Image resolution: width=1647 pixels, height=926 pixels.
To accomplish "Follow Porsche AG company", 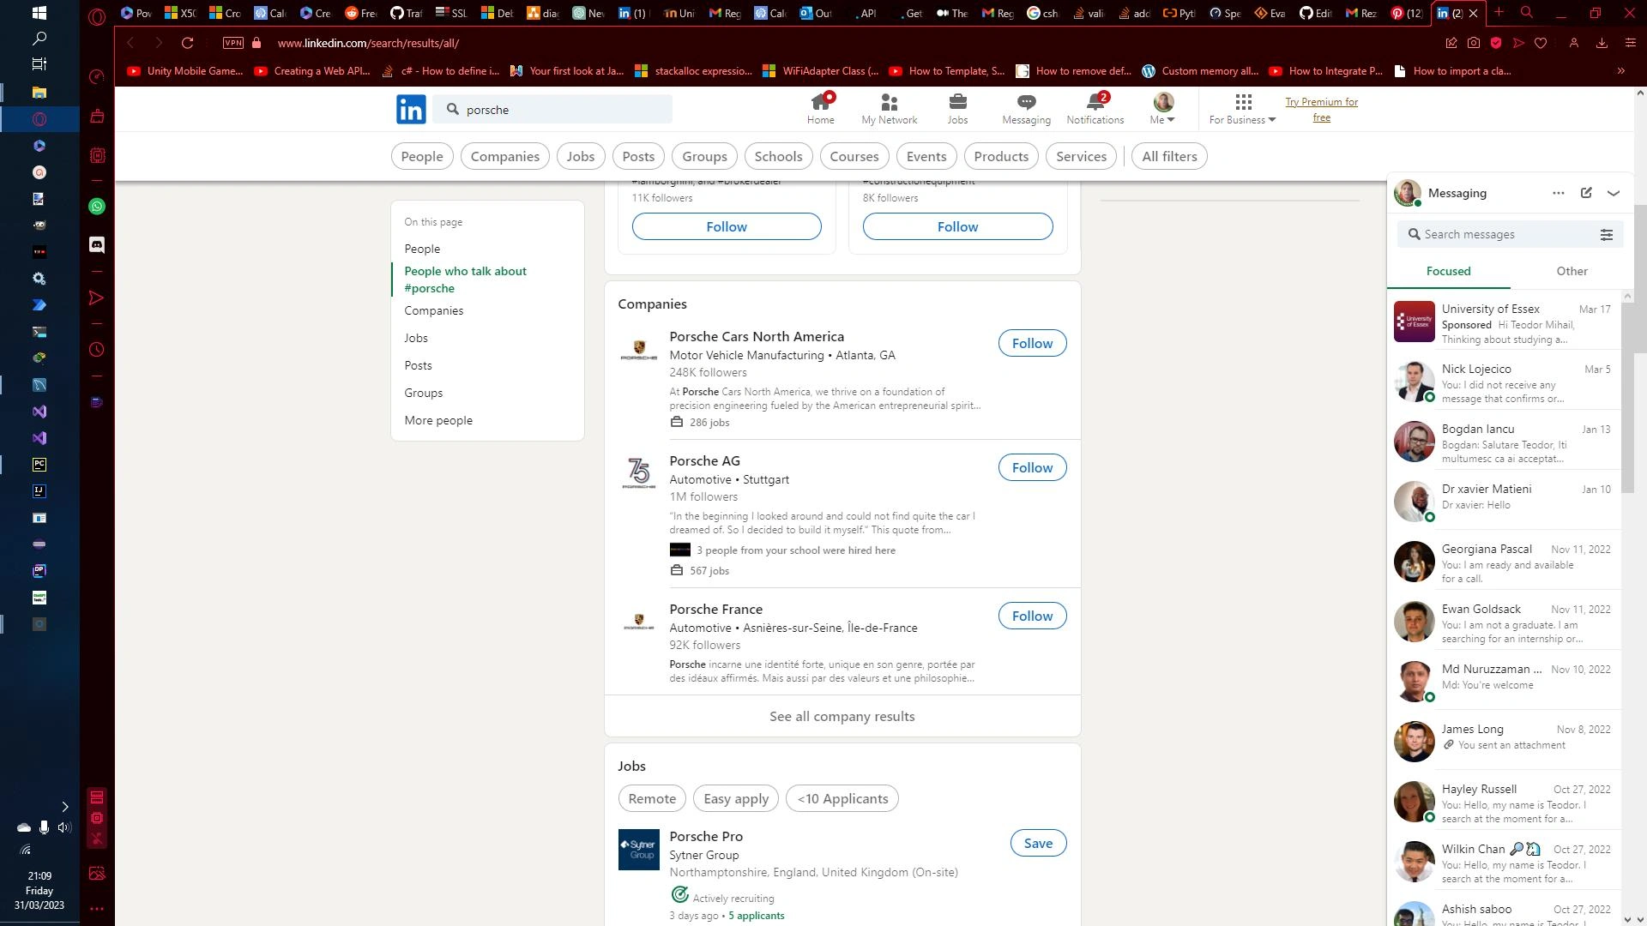I will 1032,467.
